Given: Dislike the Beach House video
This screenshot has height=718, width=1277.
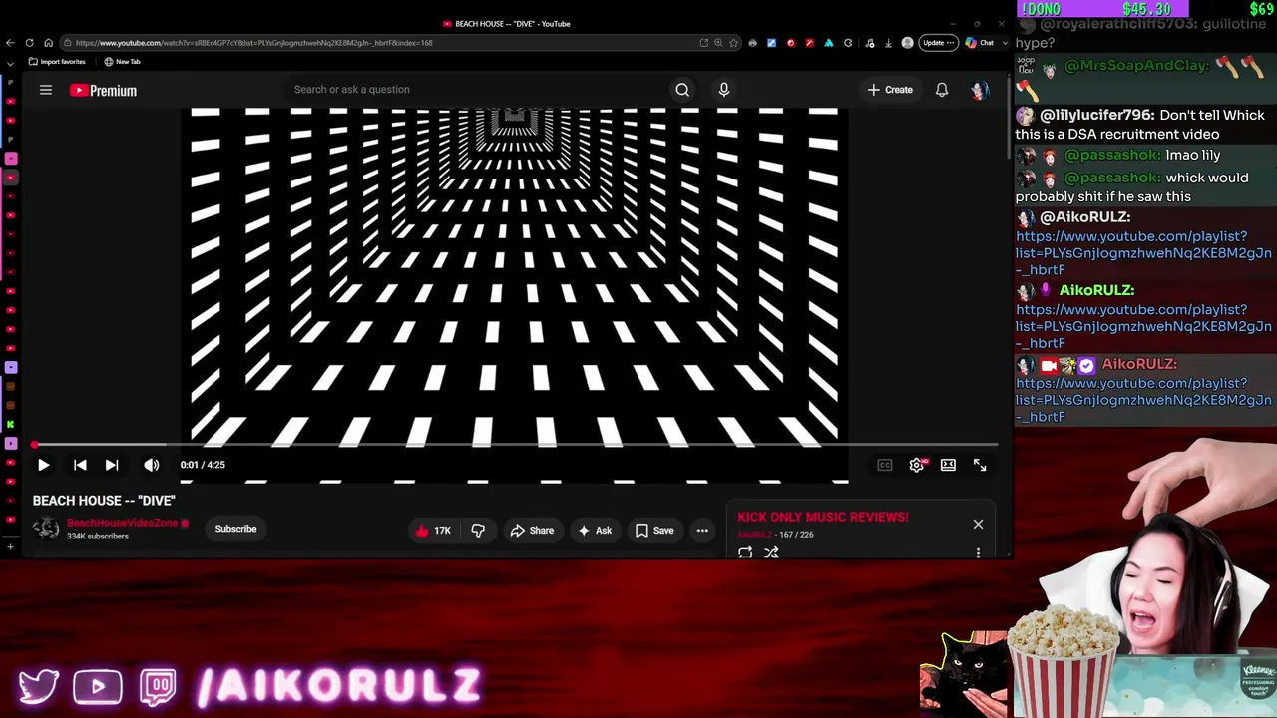Looking at the screenshot, I should point(478,531).
